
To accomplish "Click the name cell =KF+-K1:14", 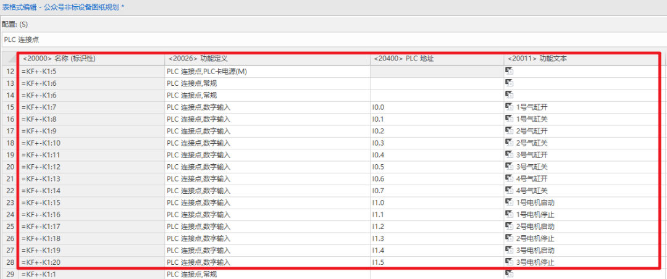I will (91, 191).
